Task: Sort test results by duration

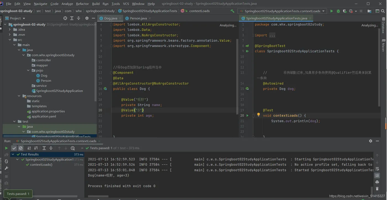Action: 36,148
